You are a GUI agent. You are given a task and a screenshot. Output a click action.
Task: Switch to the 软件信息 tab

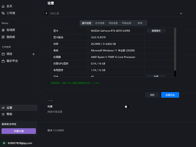100,23
